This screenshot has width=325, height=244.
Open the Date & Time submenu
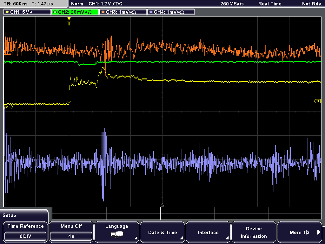coord(162,232)
